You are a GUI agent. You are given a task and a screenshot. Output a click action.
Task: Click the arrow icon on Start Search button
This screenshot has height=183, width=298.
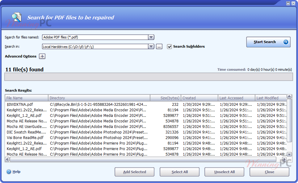(286, 42)
